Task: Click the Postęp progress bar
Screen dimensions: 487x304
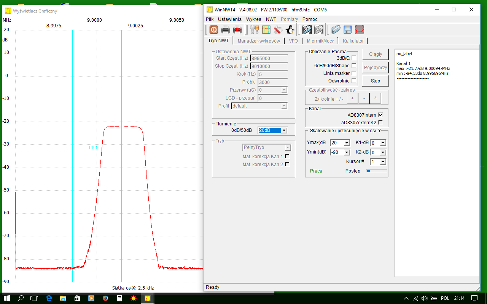Action: point(376,171)
